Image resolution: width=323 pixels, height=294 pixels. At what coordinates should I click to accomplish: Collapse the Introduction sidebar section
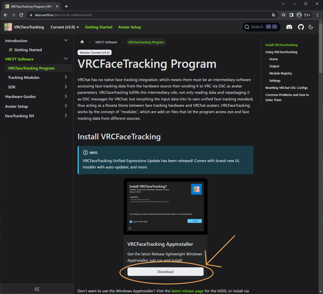(x=66, y=40)
